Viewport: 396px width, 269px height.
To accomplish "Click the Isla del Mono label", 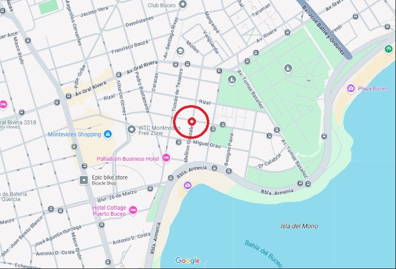I will (299, 226).
